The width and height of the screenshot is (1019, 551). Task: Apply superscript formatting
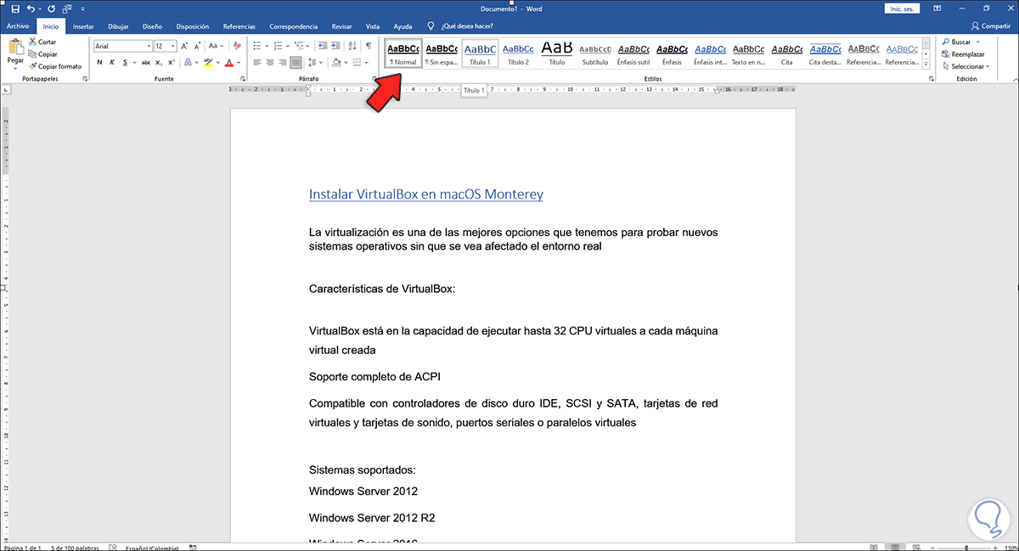pos(172,62)
